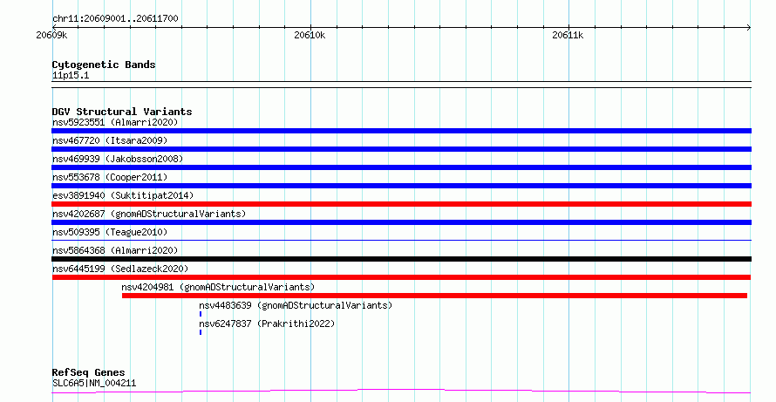Select the thin blue line under nsv509395
This screenshot has width=776, height=402.
pyautogui.click(x=401, y=240)
